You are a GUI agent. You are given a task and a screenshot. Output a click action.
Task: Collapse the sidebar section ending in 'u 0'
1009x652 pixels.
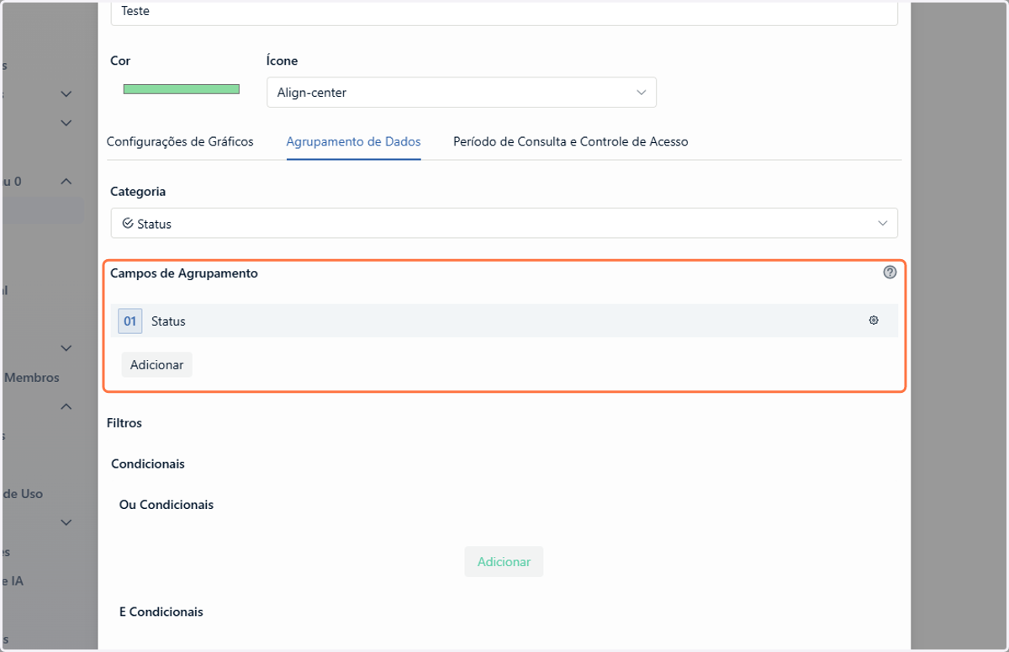66,182
